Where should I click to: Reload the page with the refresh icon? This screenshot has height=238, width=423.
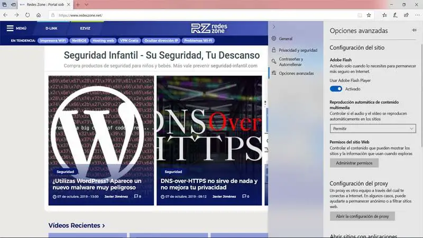(27, 15)
